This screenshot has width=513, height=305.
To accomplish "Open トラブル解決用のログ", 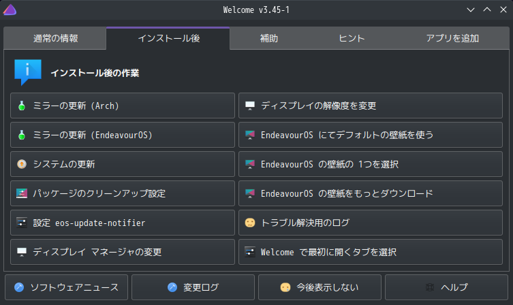I will (x=371, y=223).
